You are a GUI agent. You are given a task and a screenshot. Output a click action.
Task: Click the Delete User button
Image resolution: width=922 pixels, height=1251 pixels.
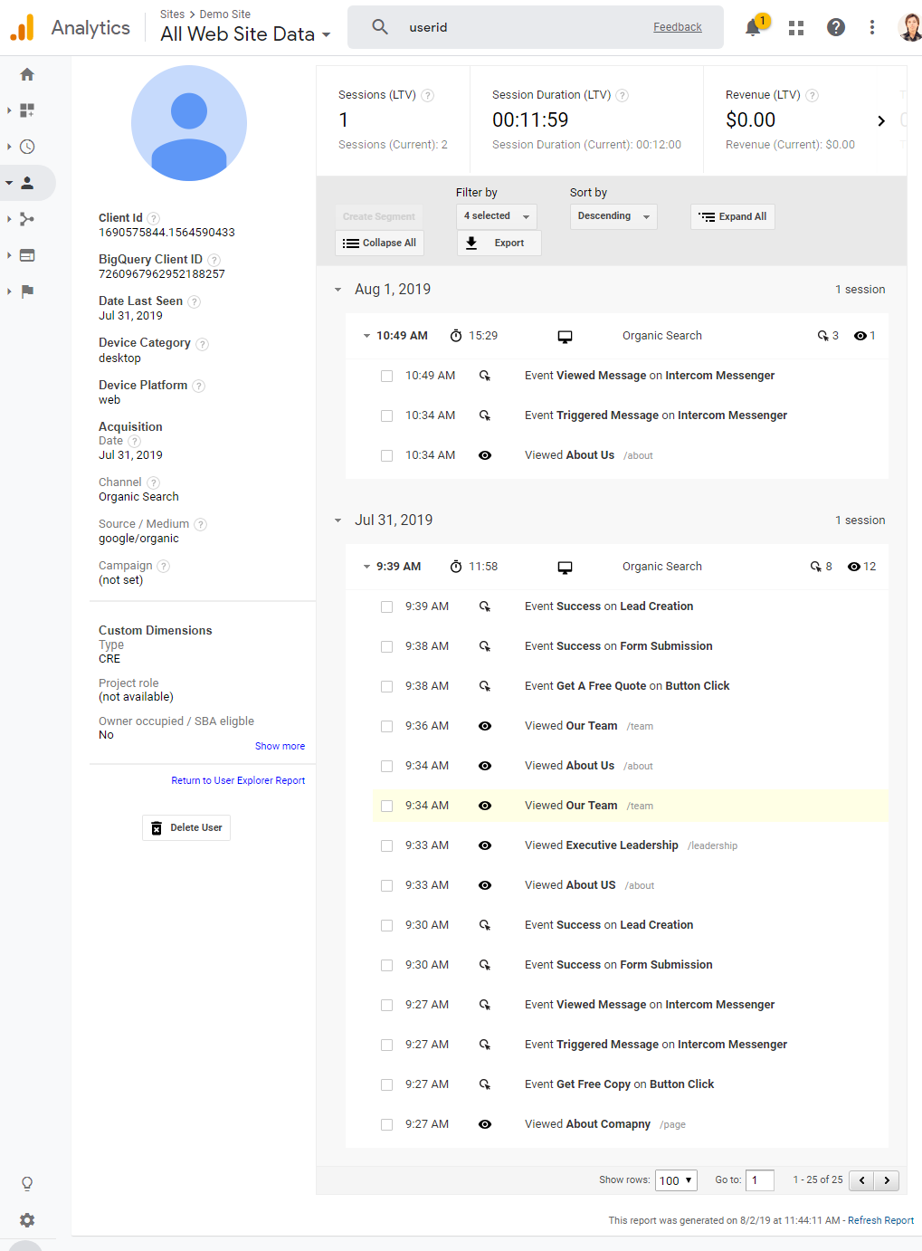click(x=186, y=828)
